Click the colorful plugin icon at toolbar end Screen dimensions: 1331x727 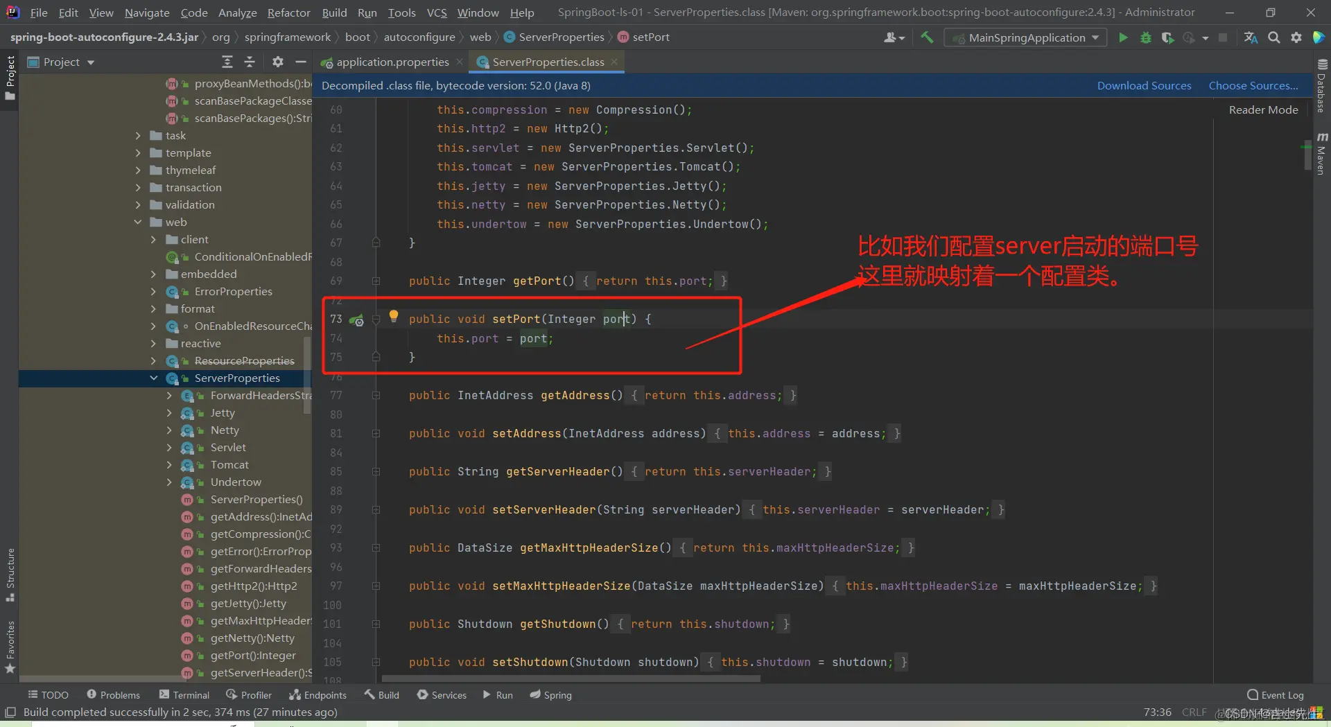[1319, 37]
